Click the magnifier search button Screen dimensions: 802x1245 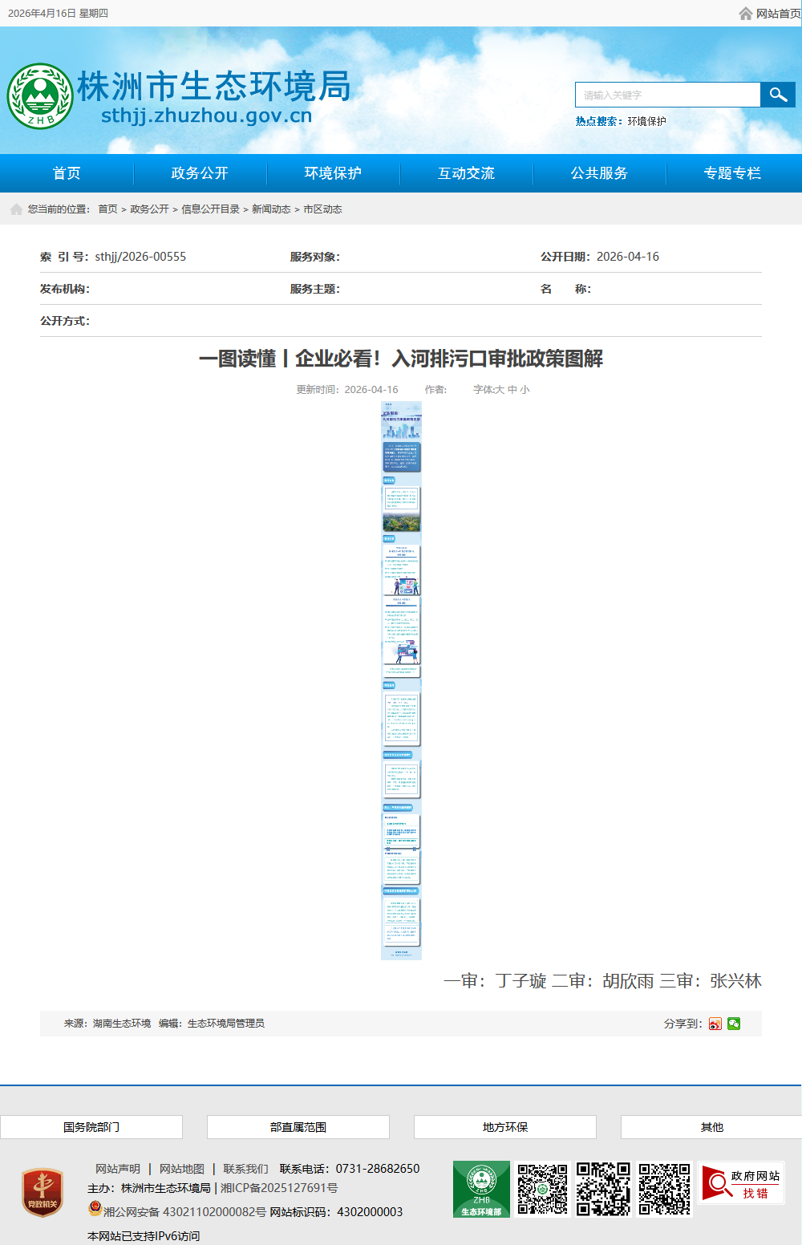(x=777, y=95)
